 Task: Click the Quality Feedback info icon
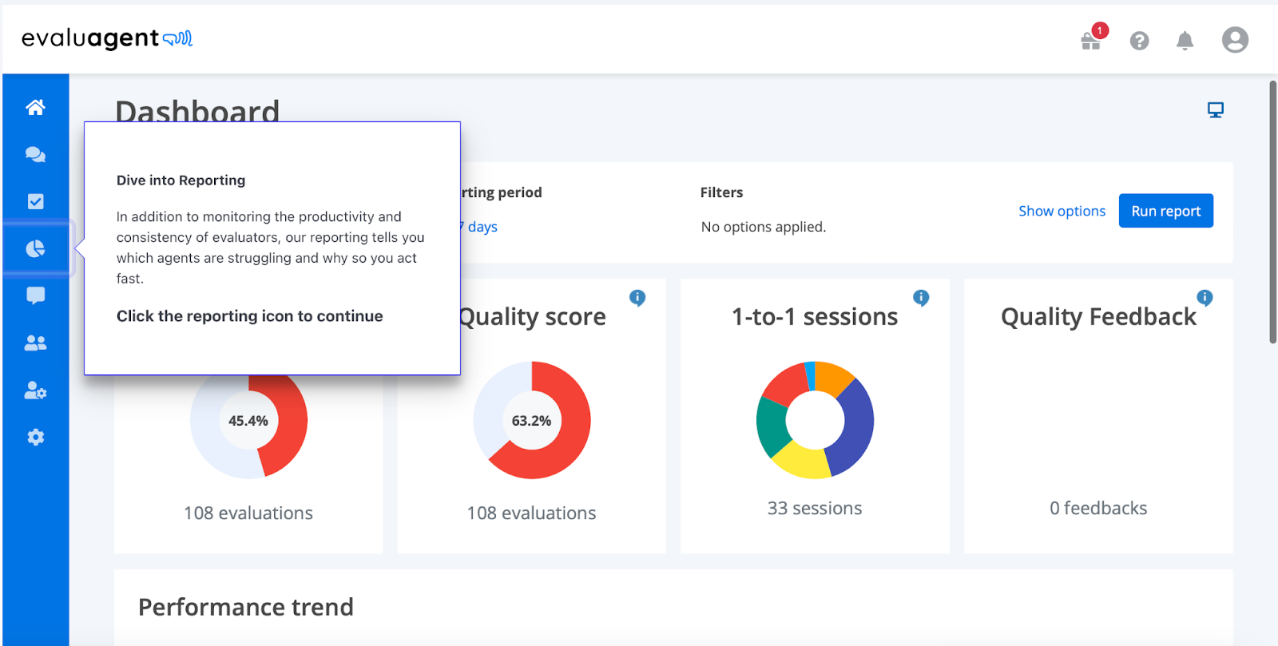click(1205, 298)
